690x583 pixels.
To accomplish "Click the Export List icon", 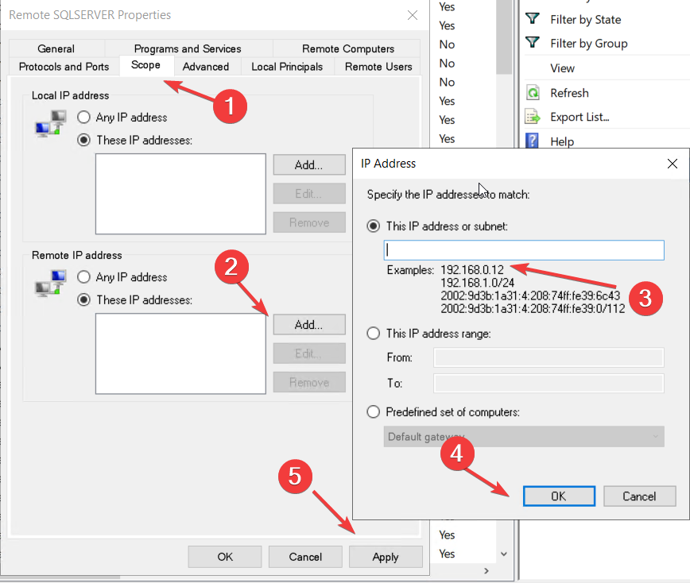I will click(533, 117).
